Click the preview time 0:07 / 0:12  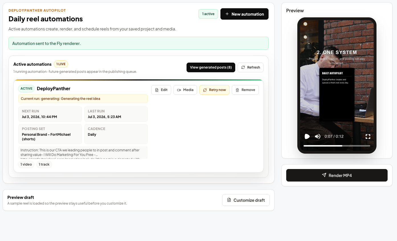[x=334, y=137]
